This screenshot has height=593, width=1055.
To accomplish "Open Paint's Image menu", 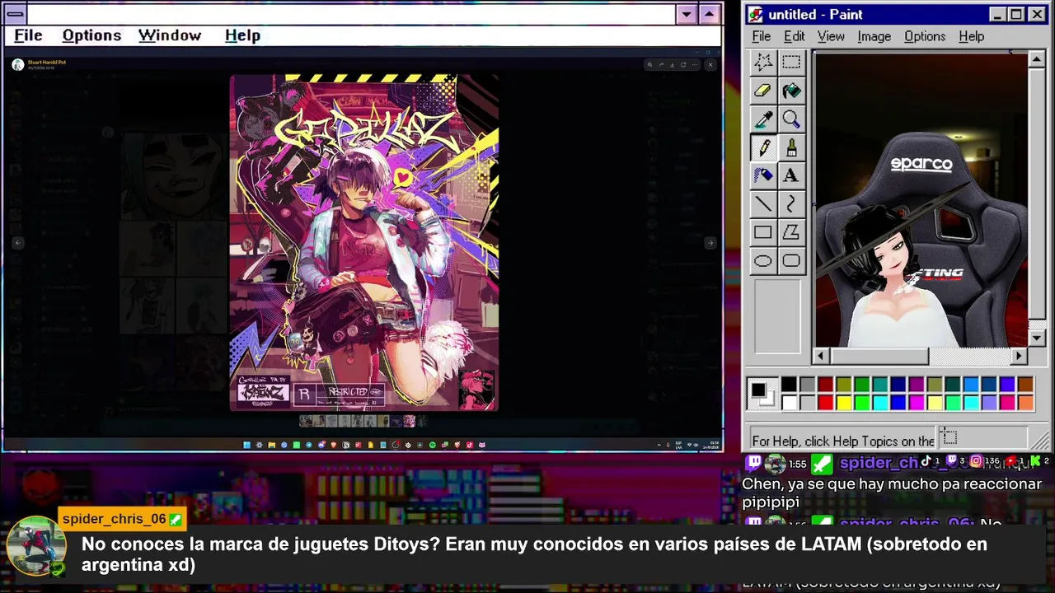I will point(874,36).
